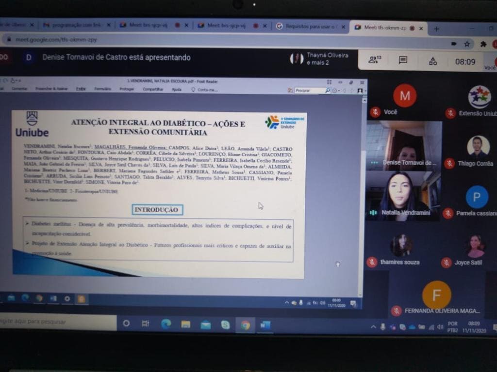
Task: Launch Microsoft Edge from the taskbar
Action: pos(166,324)
